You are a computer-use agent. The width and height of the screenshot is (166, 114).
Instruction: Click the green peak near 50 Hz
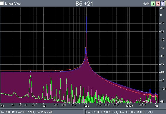(x=31, y=76)
